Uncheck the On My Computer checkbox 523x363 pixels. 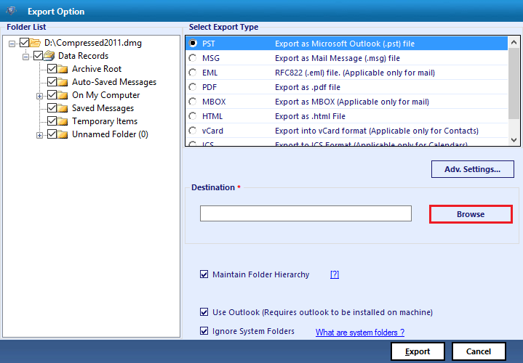[52, 95]
